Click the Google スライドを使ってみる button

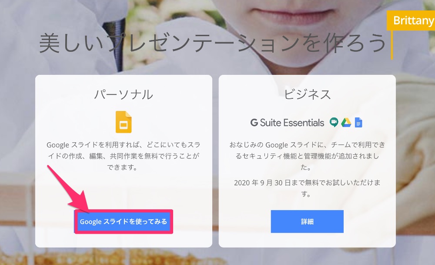124,221
